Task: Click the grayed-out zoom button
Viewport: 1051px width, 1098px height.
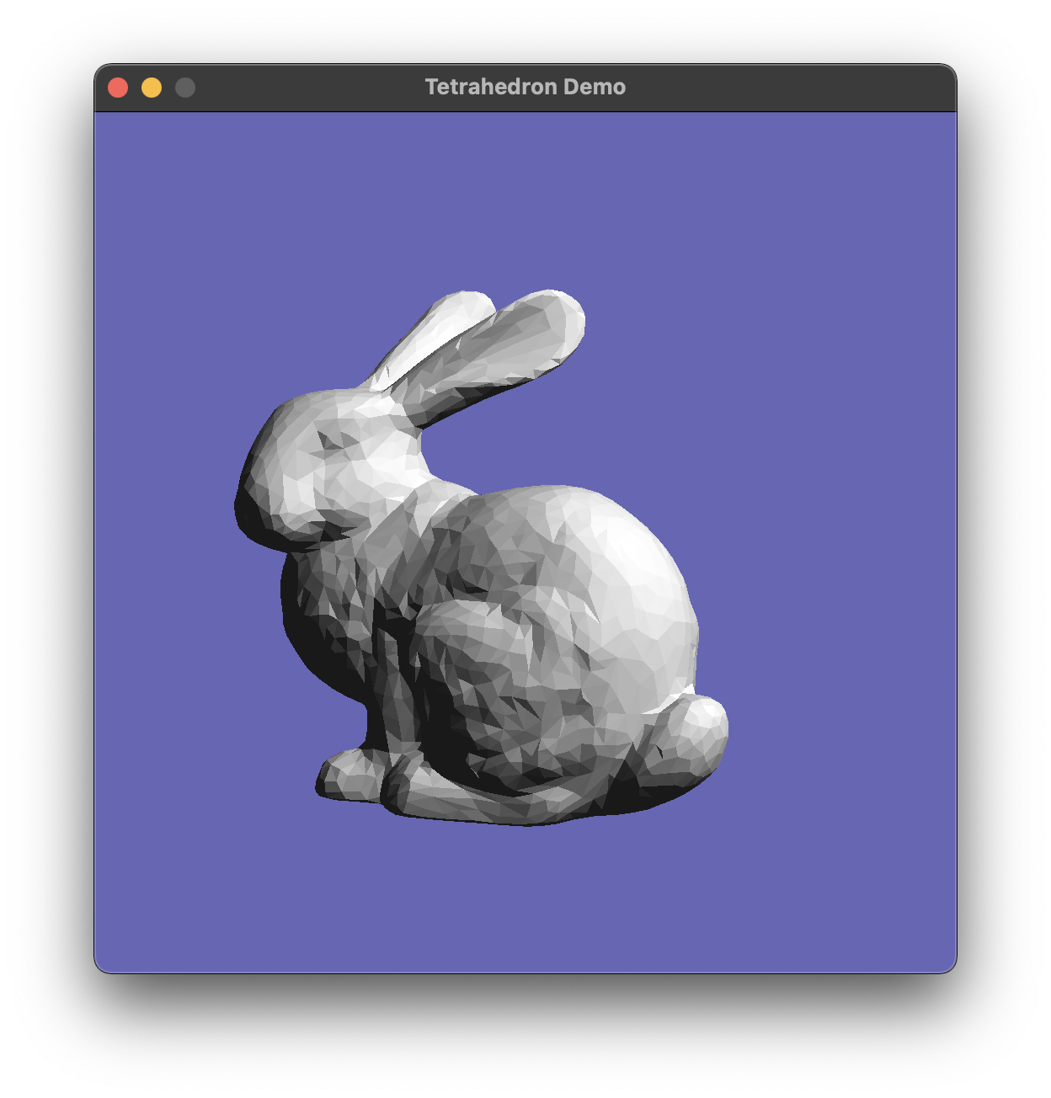Action: (185, 88)
